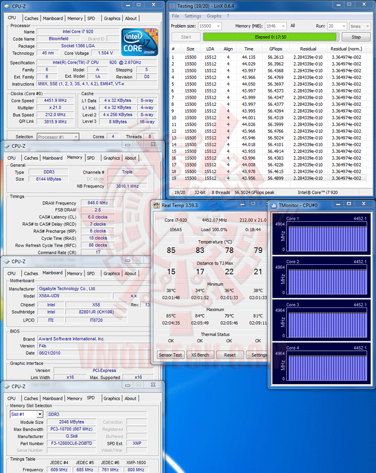Select row 1 in LinX results table
376x473 pixels.
[x=268, y=57]
